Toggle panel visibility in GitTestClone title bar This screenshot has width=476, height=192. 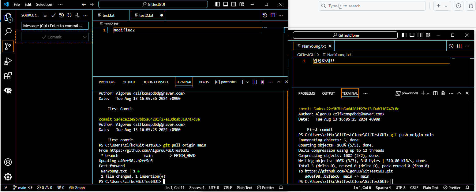pos(412,35)
